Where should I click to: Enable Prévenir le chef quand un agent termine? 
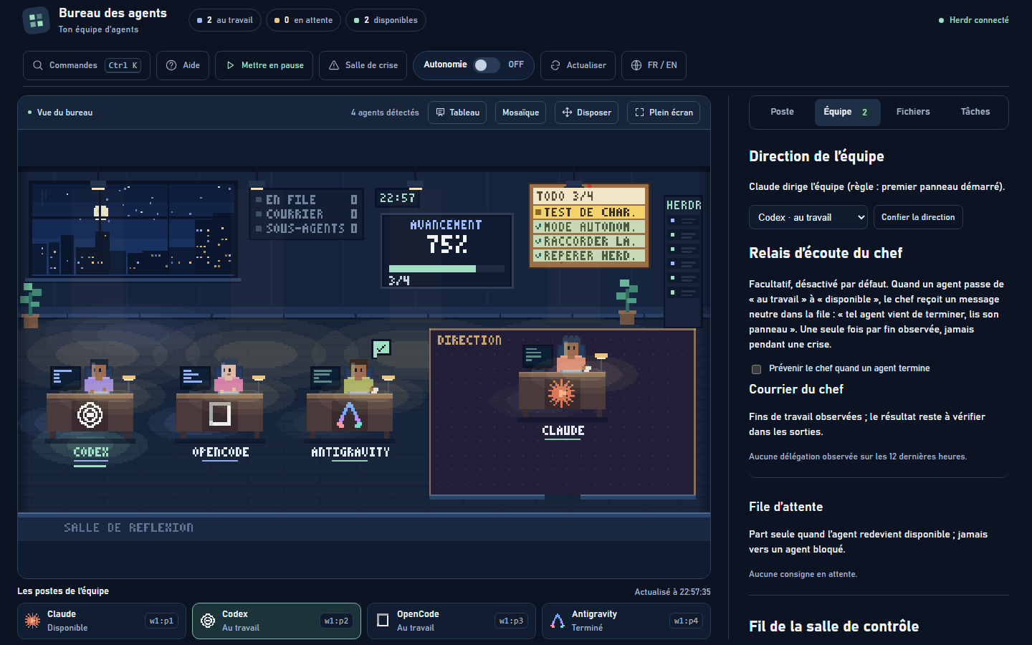coord(756,369)
